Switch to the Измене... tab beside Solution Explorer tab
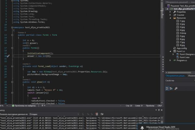 [x=191, y=76]
